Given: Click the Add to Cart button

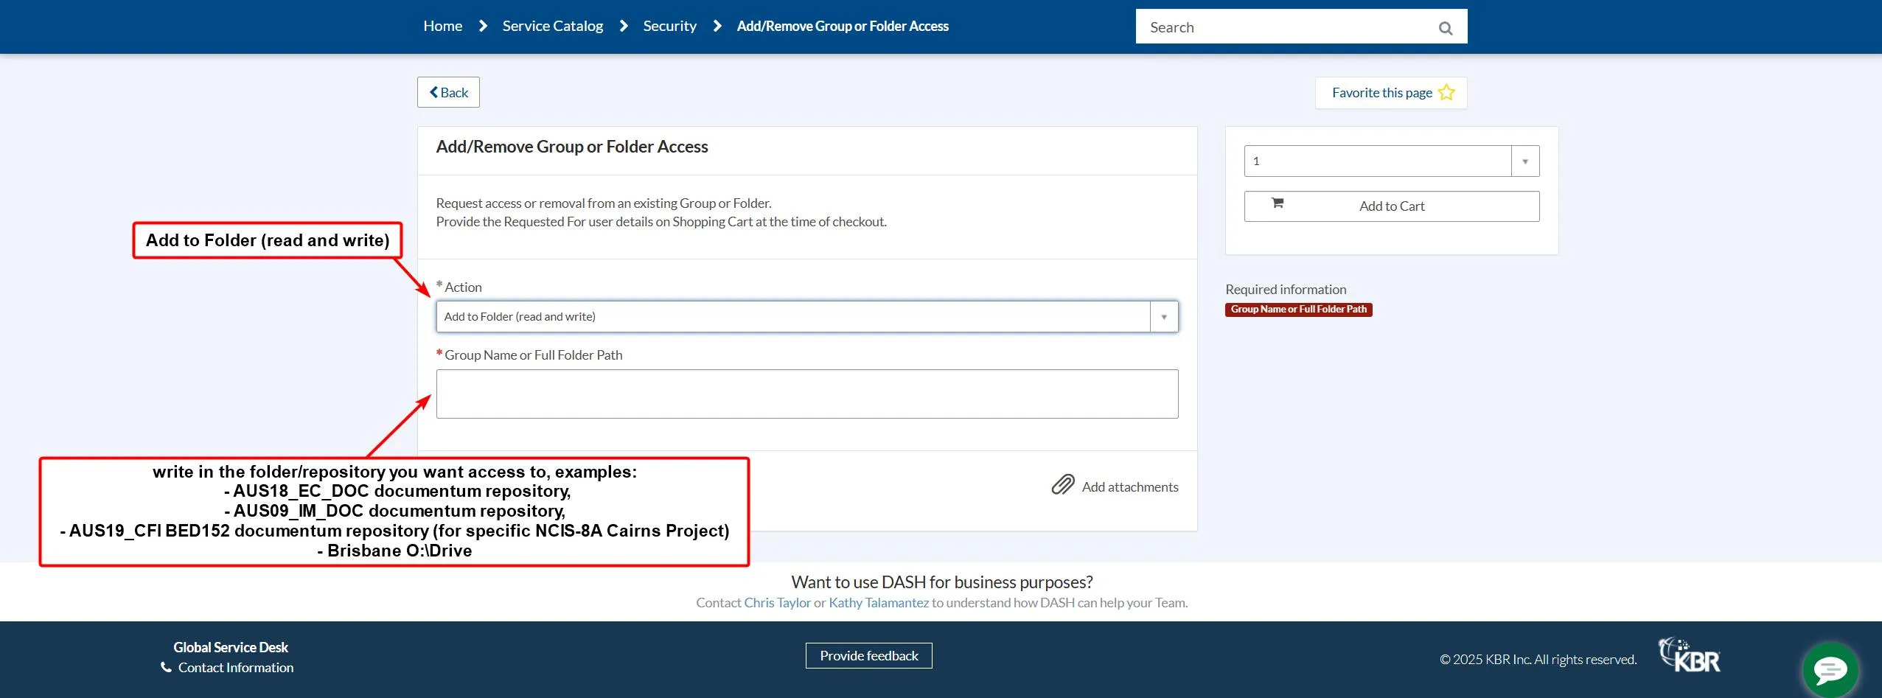Looking at the screenshot, I should 1390,206.
